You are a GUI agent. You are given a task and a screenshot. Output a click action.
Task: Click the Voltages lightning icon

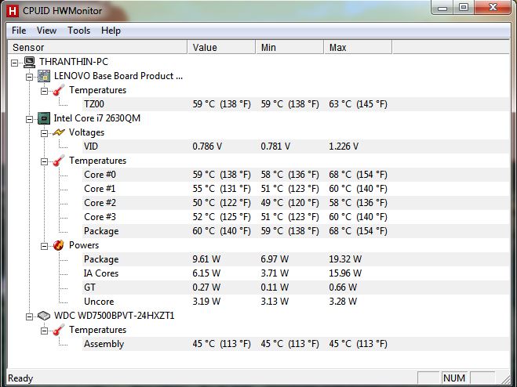[x=59, y=132]
